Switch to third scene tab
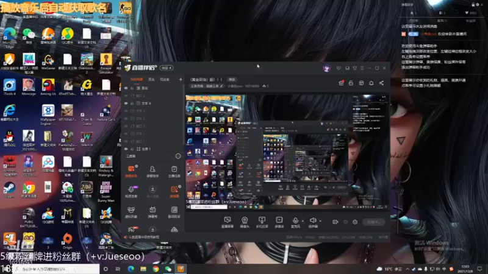The height and width of the screenshot is (274, 488). [164, 80]
